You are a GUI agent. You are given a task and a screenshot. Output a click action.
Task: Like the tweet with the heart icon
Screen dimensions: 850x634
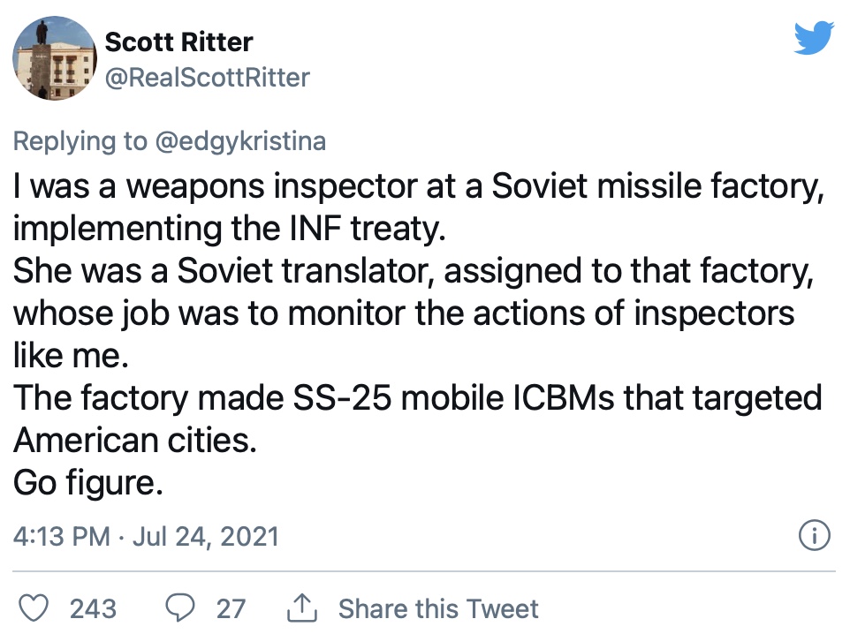tap(34, 608)
